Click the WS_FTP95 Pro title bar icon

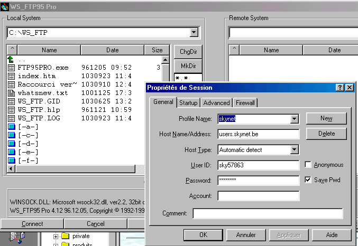click(x=5, y=7)
